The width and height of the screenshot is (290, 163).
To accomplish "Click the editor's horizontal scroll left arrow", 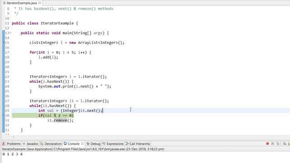I will (x=14, y=137).
